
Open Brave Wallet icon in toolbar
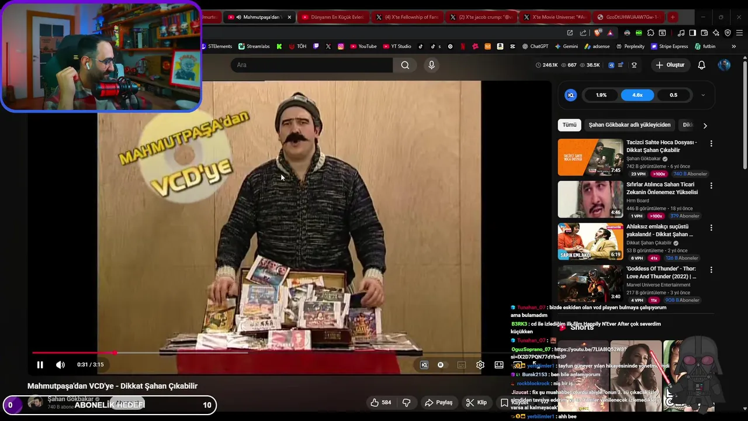(x=704, y=33)
